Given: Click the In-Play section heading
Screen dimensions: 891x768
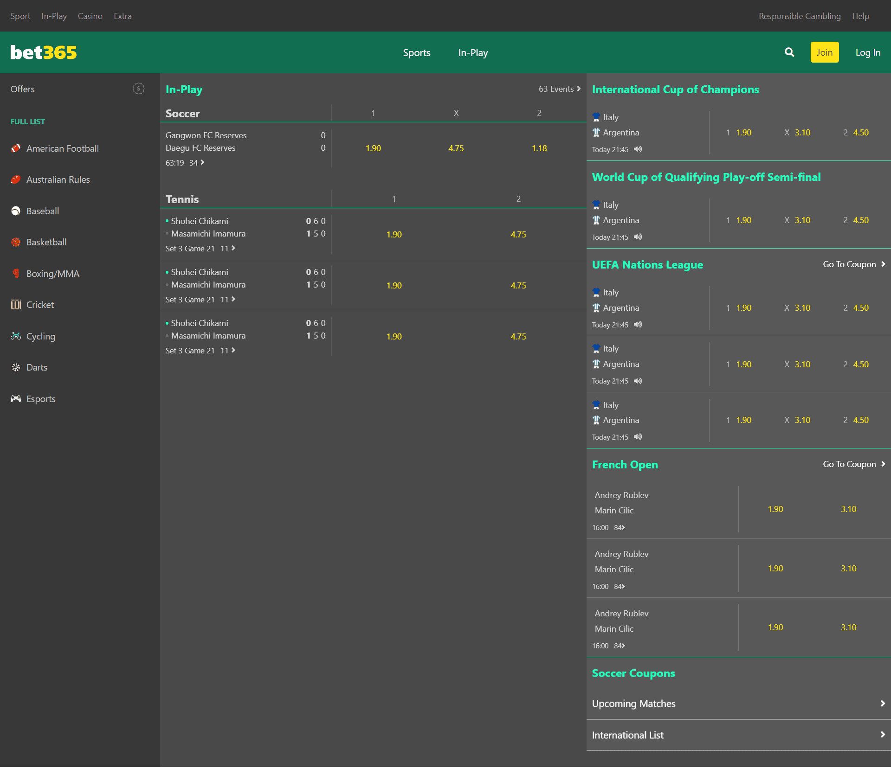Looking at the screenshot, I should pyautogui.click(x=184, y=90).
